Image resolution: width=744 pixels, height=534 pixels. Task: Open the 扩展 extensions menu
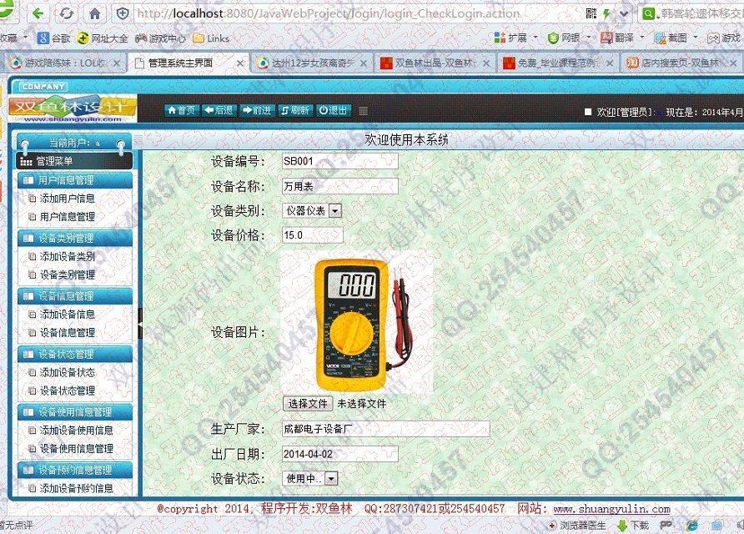coord(515,38)
